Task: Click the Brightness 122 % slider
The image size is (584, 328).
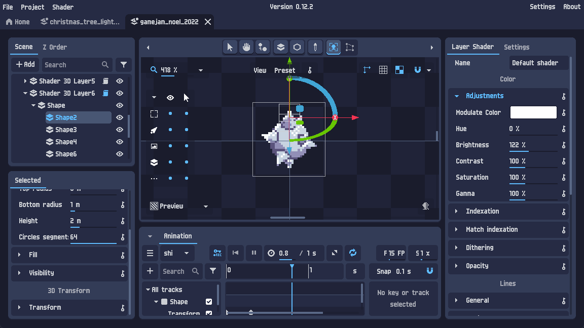Action: [x=533, y=145]
